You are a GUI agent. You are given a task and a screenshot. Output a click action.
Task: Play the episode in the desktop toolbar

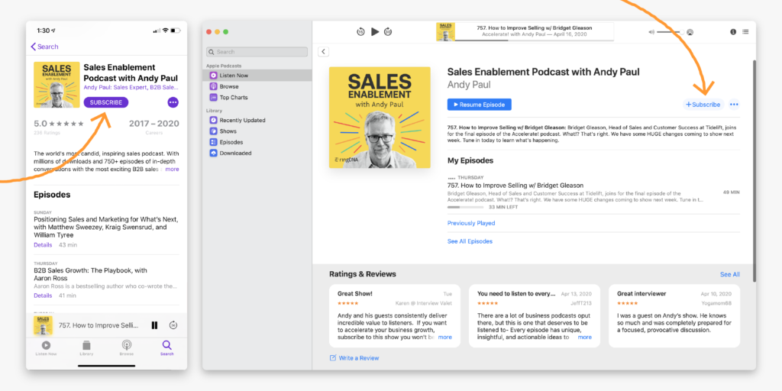(x=375, y=32)
